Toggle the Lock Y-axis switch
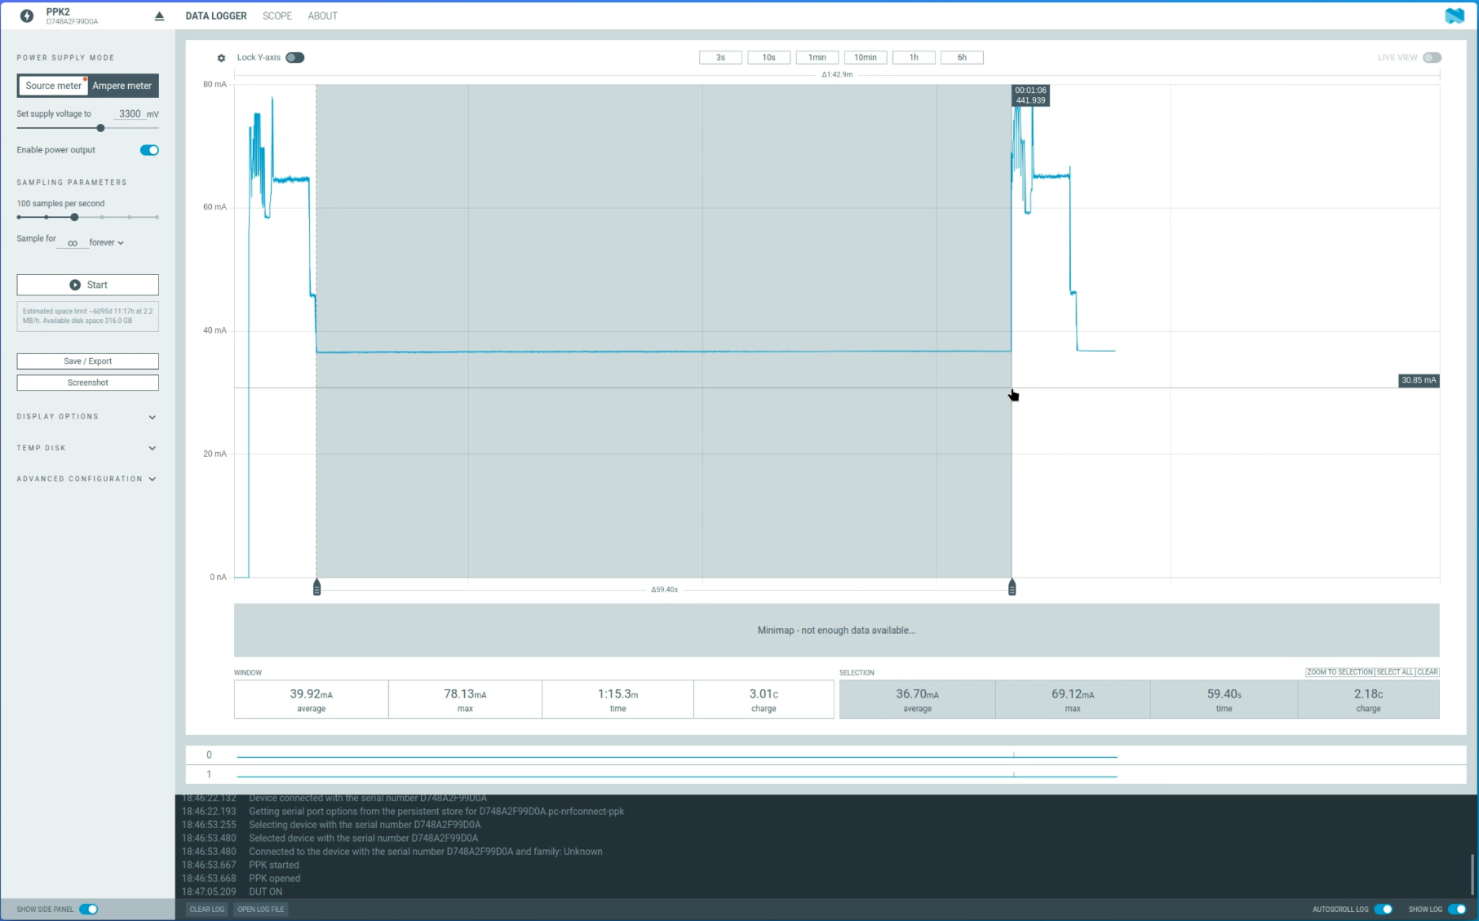The width and height of the screenshot is (1479, 921). click(294, 58)
